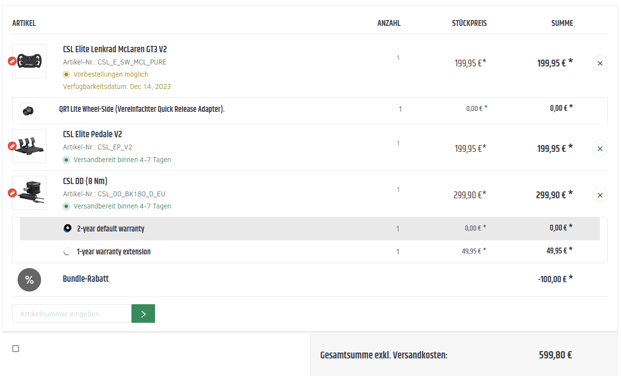Click quantity value for CSL DD
The width and height of the screenshot is (621, 376).
pos(398,189)
